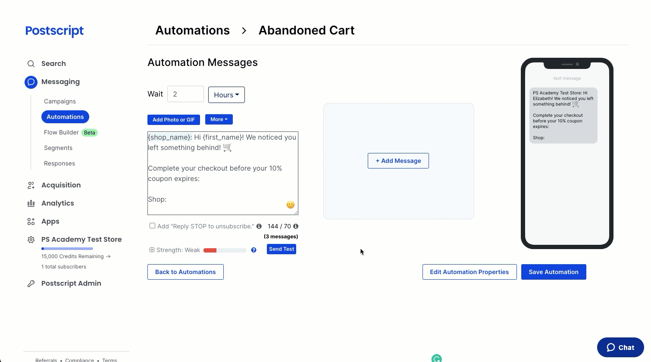Click the Save Automation button
Screen dimensions: 651x362
tap(554, 272)
